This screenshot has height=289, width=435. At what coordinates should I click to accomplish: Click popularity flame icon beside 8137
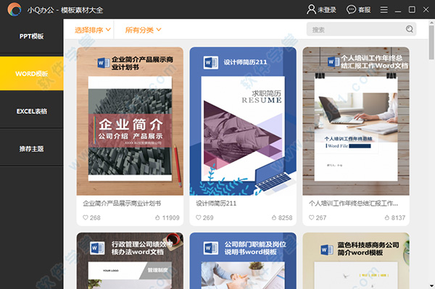click(387, 217)
